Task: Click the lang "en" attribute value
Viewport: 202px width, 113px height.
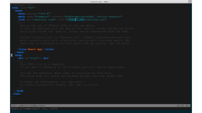Action: (31, 8)
